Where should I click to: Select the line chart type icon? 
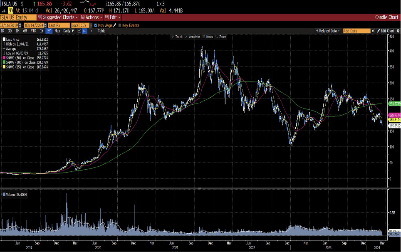[x=79, y=31]
